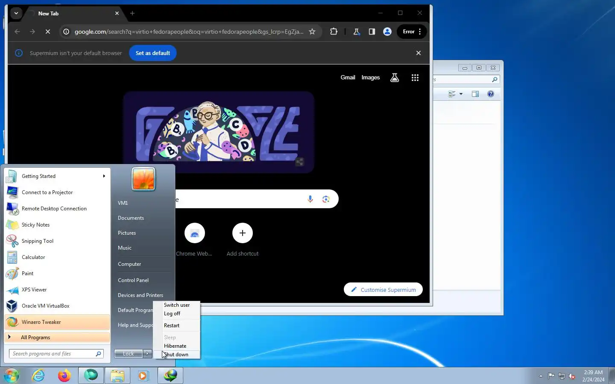Toggle the power options arrow next to Lock

pos(147,354)
